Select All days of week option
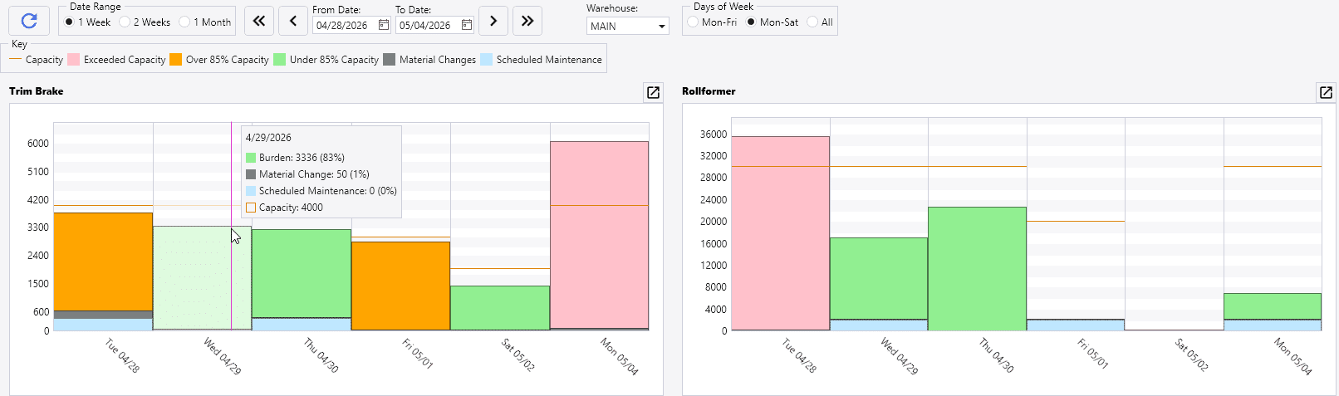Viewport: 1339px width, 396px height. tap(812, 22)
